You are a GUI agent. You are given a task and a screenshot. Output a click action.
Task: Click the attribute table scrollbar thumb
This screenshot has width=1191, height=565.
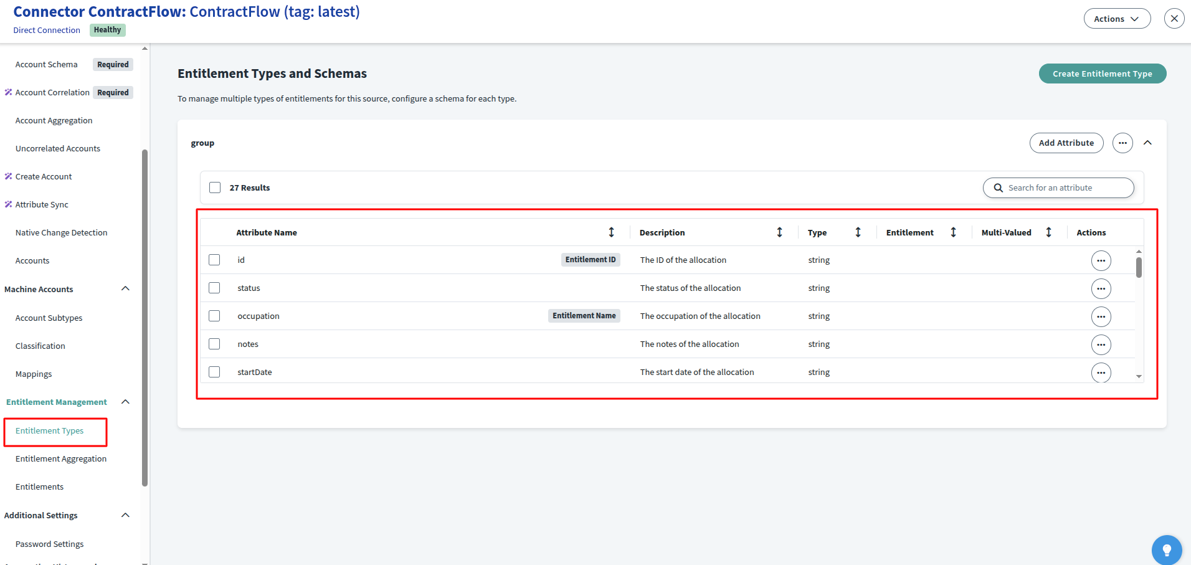pyautogui.click(x=1139, y=267)
